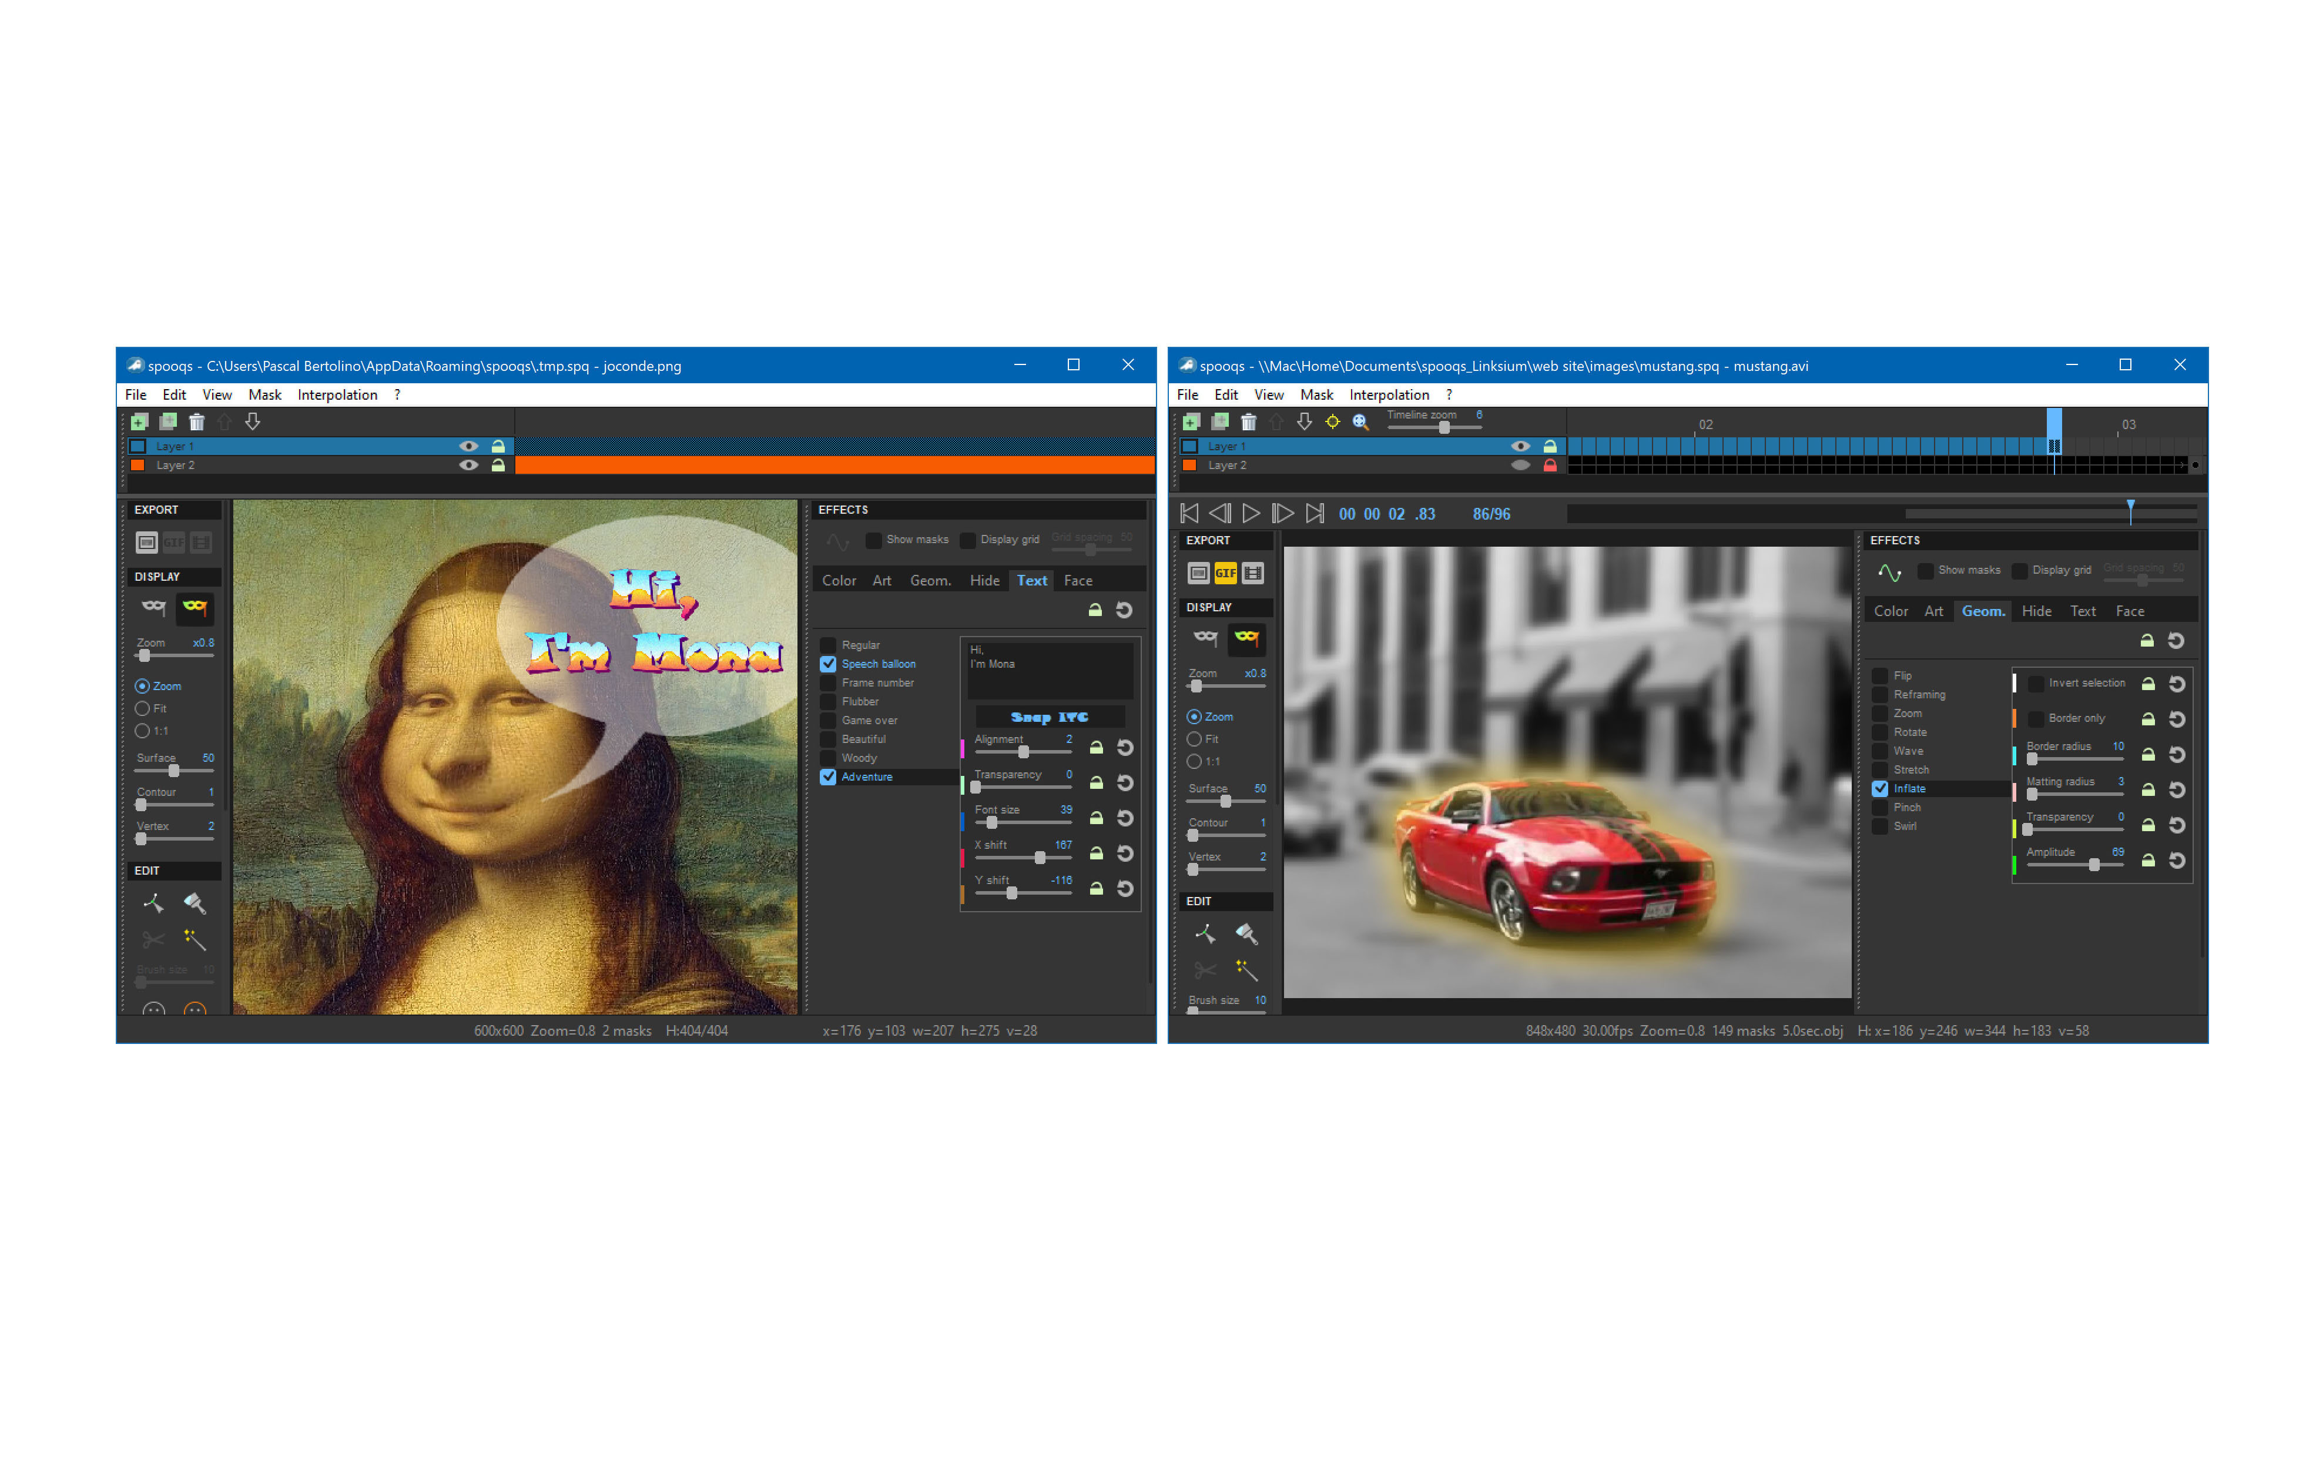
Task: Play the mustang video
Action: click(x=1251, y=514)
